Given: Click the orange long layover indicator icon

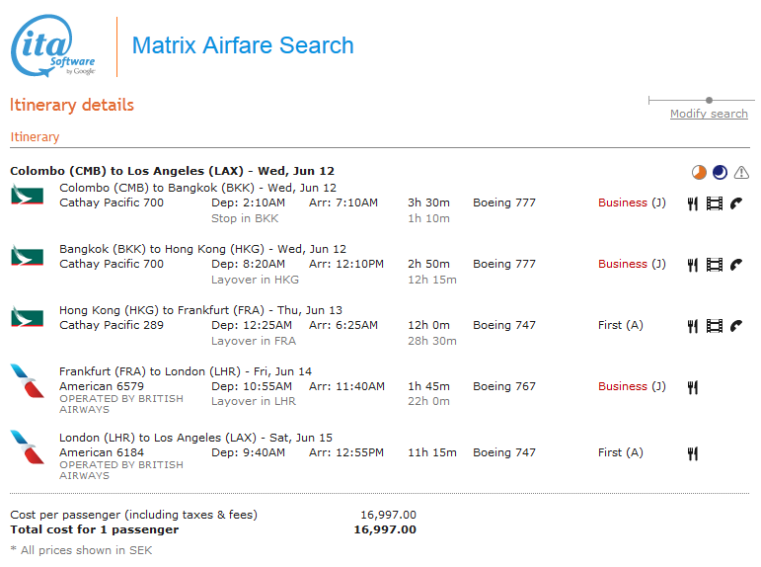Looking at the screenshot, I should [x=699, y=172].
